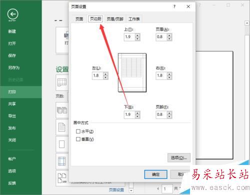Increase the 右 margin value
Viewport: 250px width, 195px height.
pos(169,74)
